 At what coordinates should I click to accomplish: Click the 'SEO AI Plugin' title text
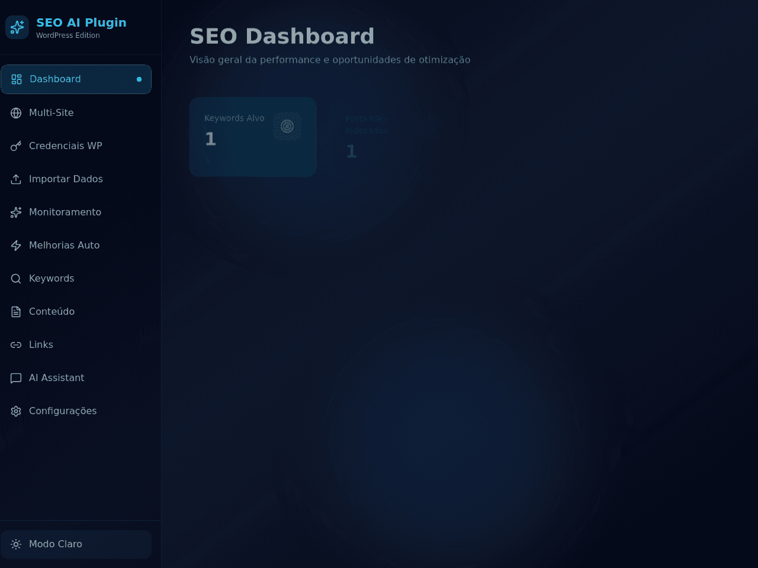(81, 22)
